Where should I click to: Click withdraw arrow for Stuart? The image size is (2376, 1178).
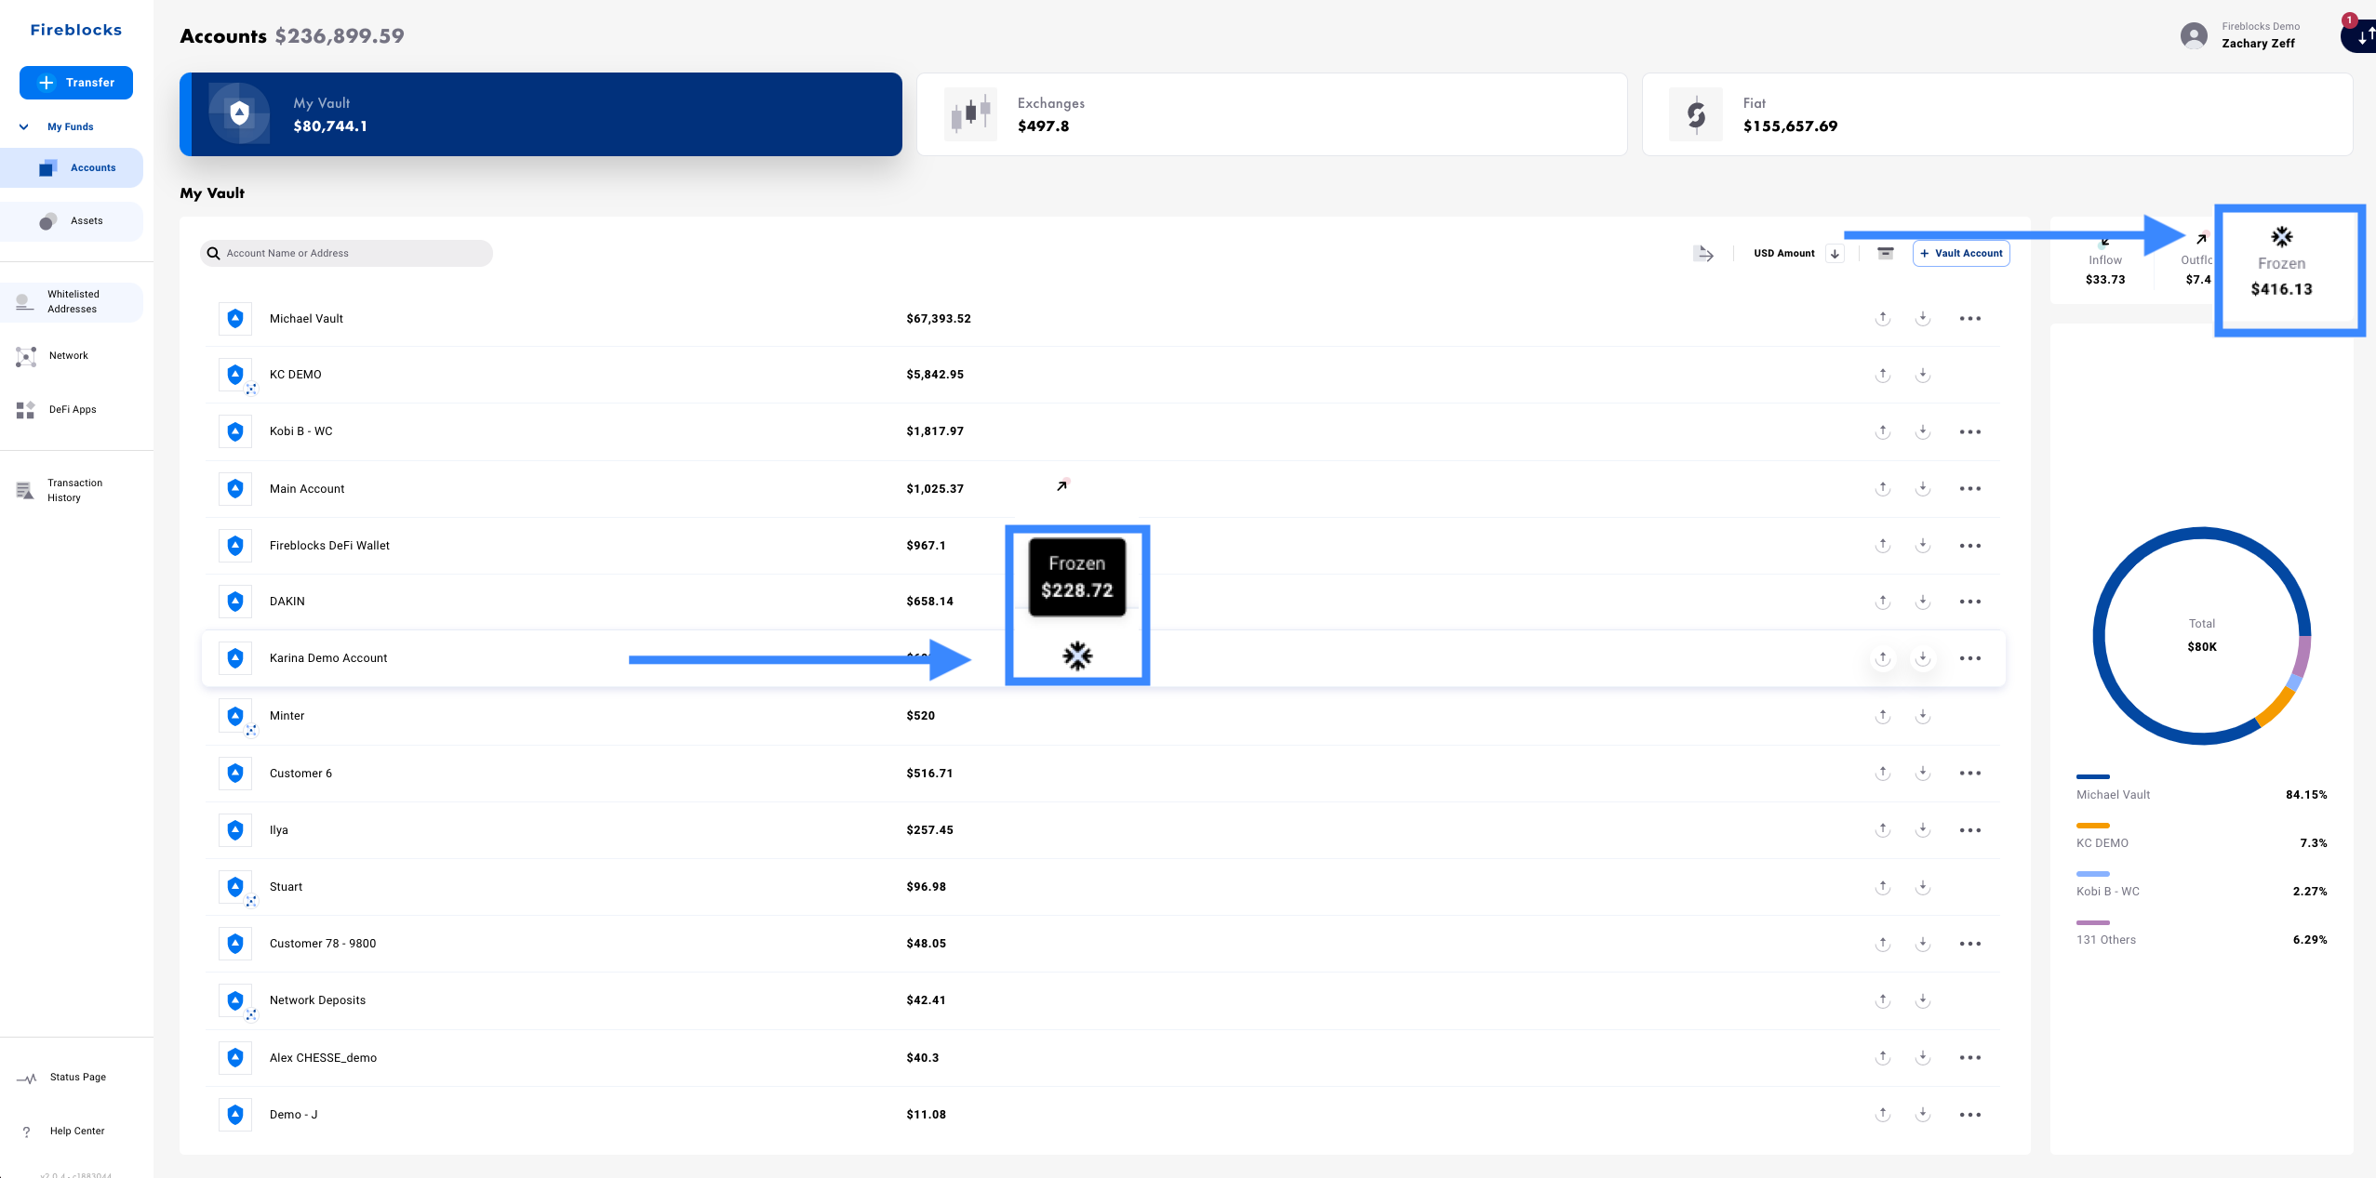(1883, 887)
